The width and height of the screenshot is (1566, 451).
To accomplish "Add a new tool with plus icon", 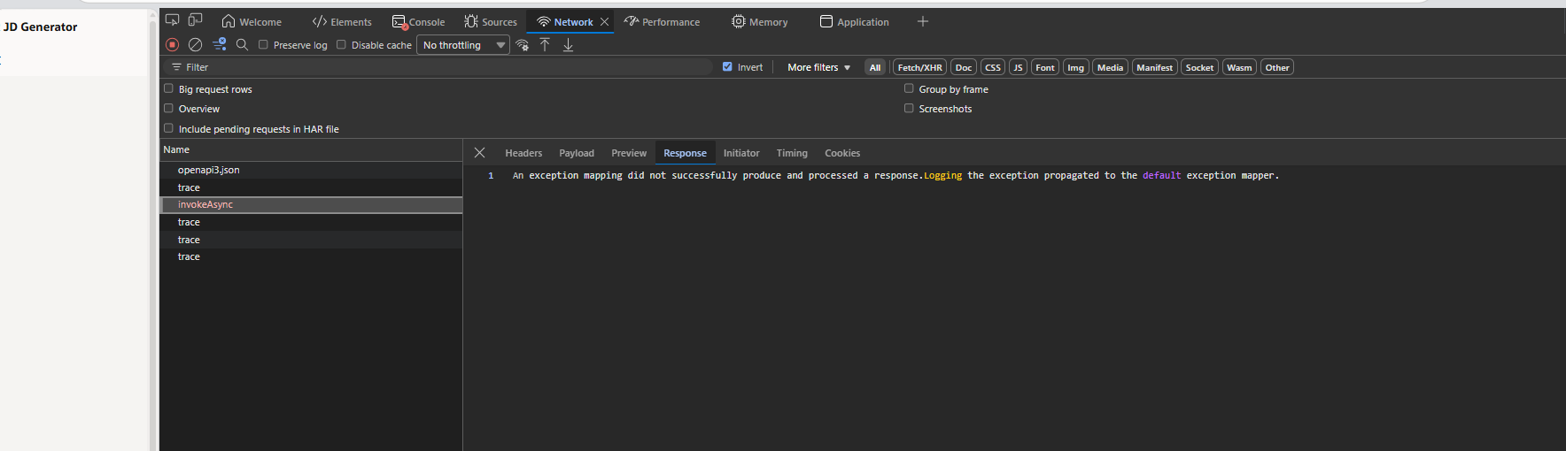I will [x=923, y=21].
